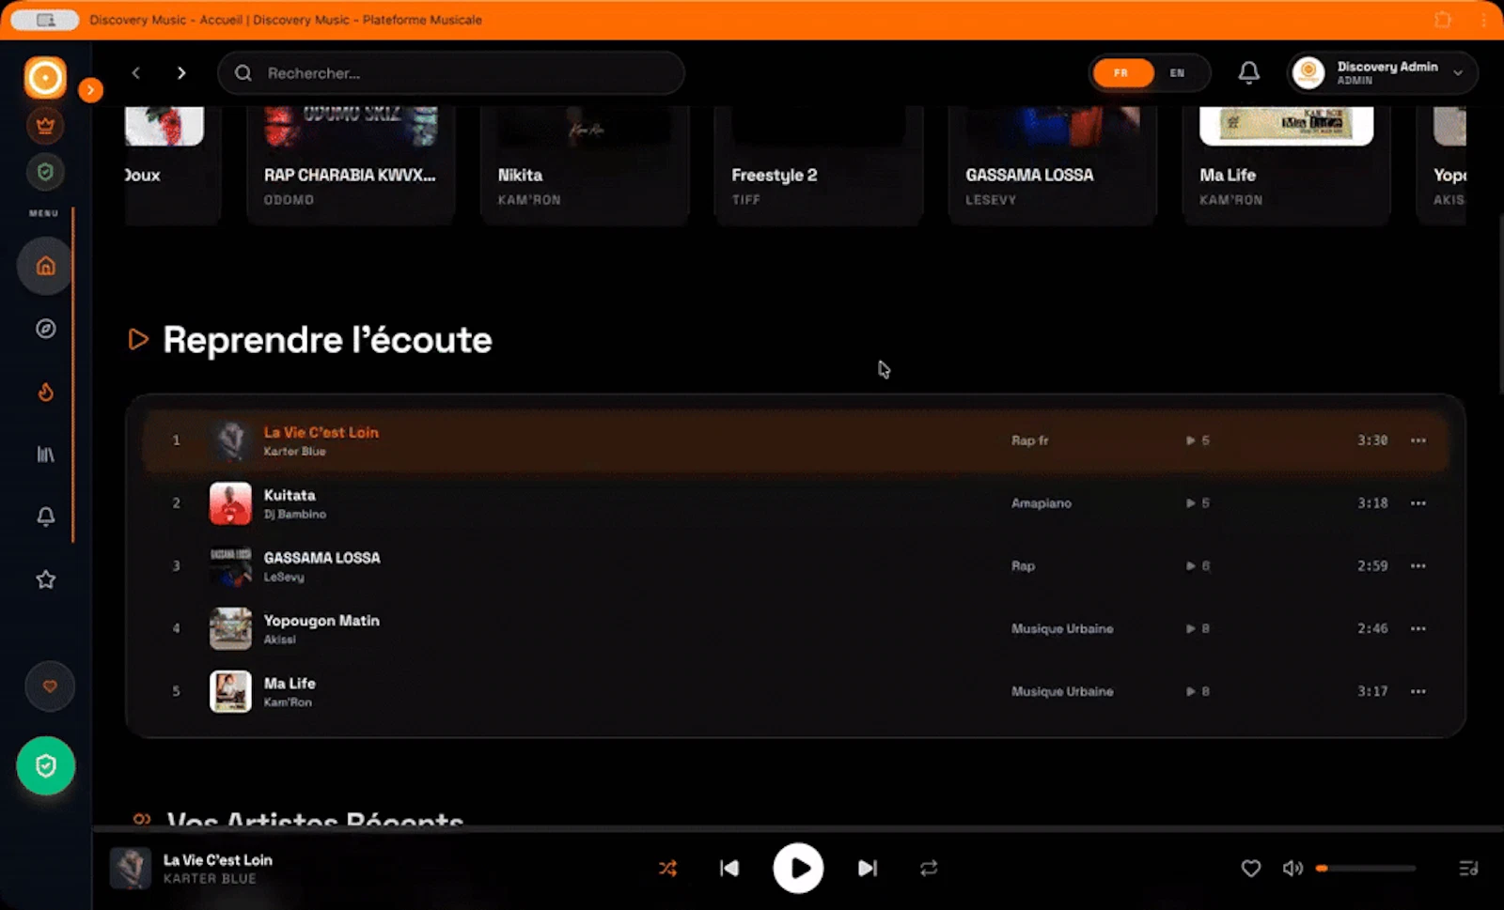Open artist Dj Bambino link
Screen dimensions: 1504x910
point(294,515)
